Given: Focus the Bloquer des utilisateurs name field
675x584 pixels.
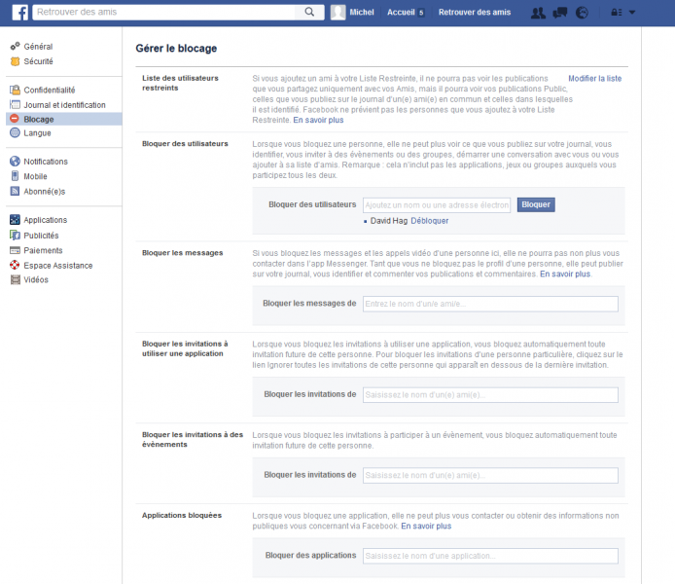Looking at the screenshot, I should pyautogui.click(x=437, y=205).
